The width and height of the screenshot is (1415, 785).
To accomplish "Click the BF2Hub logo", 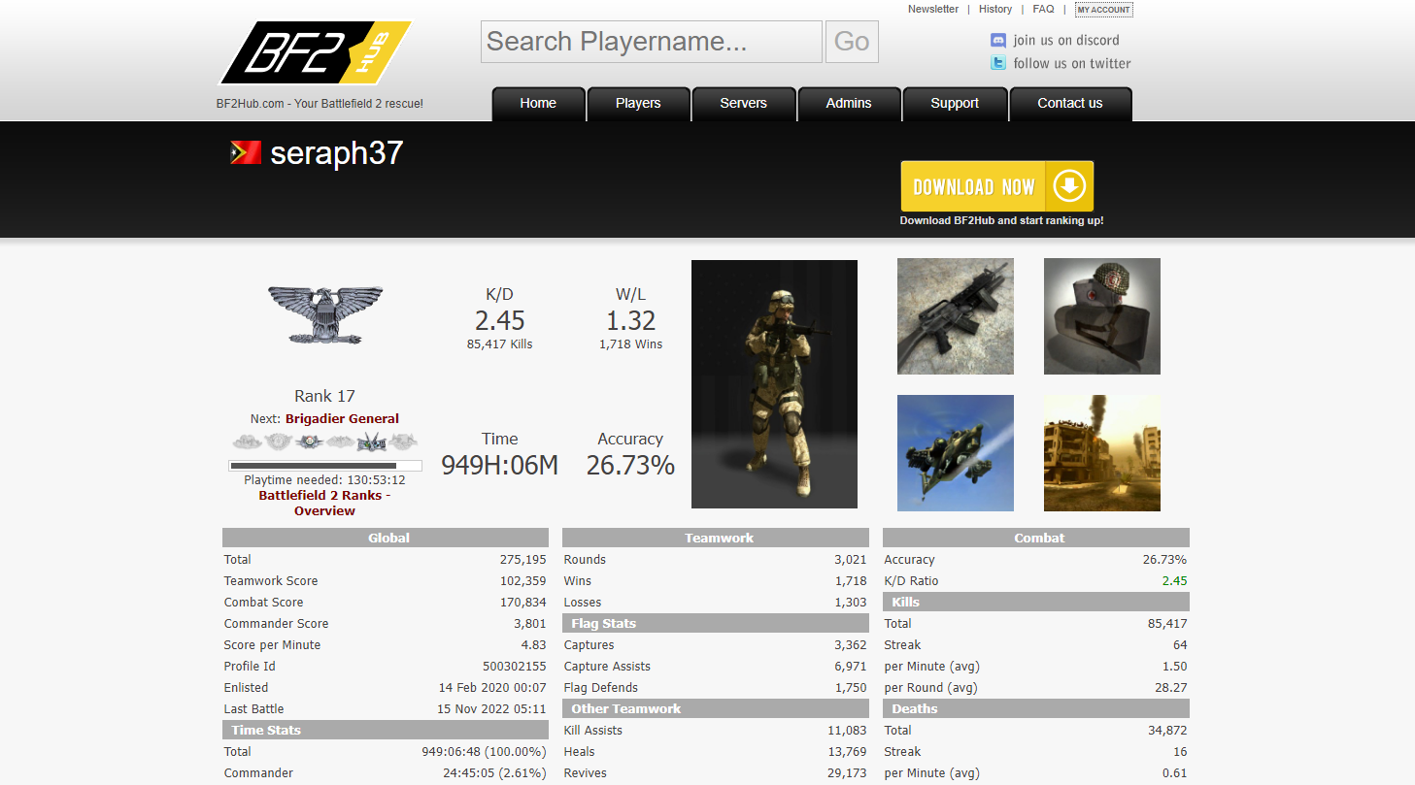I will (316, 53).
